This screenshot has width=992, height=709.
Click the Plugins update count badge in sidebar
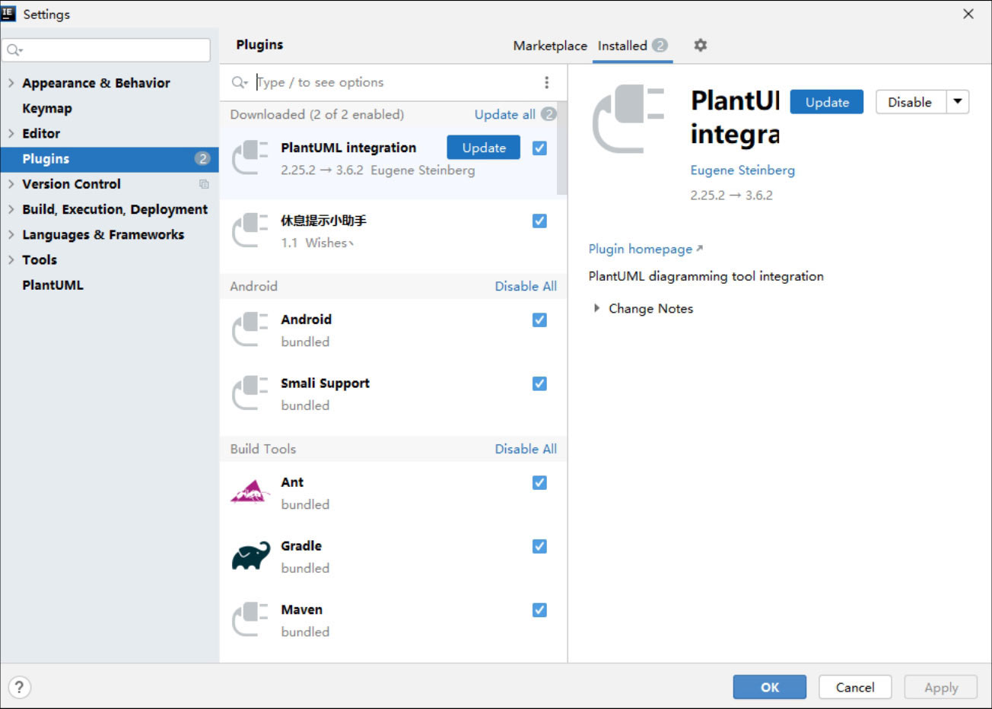(202, 158)
